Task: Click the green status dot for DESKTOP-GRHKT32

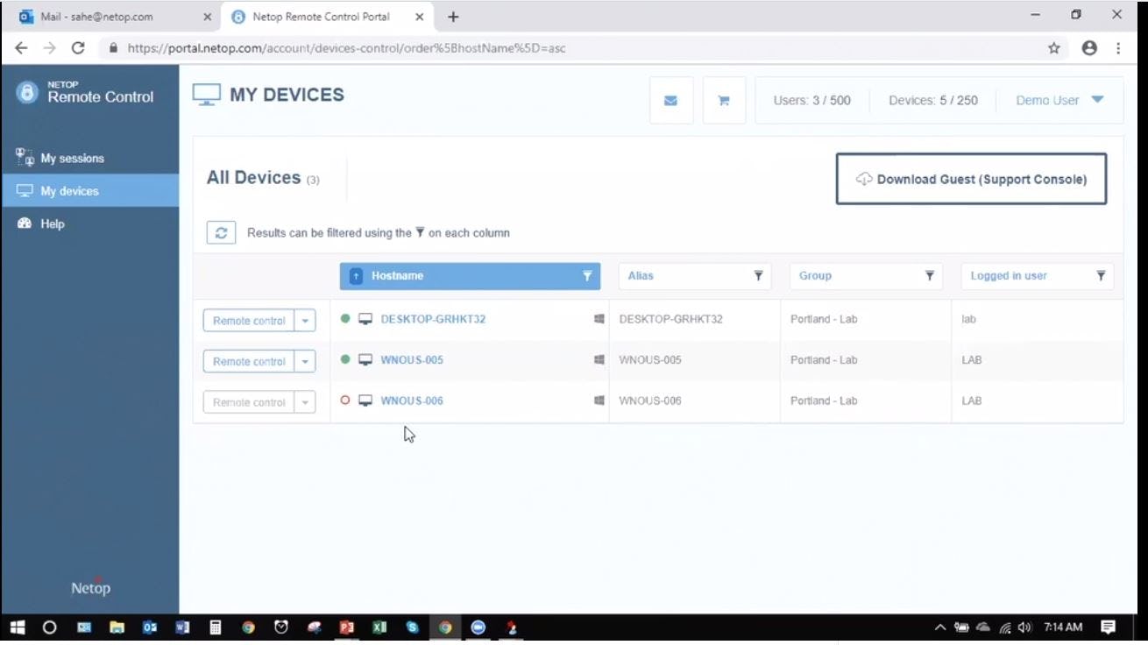Action: (x=345, y=319)
